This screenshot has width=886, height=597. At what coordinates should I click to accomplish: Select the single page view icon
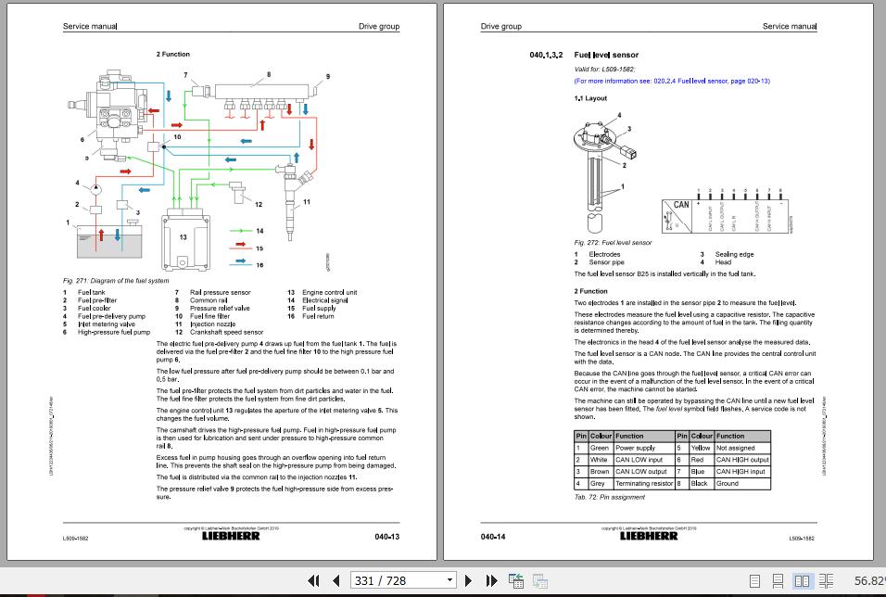[x=755, y=580]
